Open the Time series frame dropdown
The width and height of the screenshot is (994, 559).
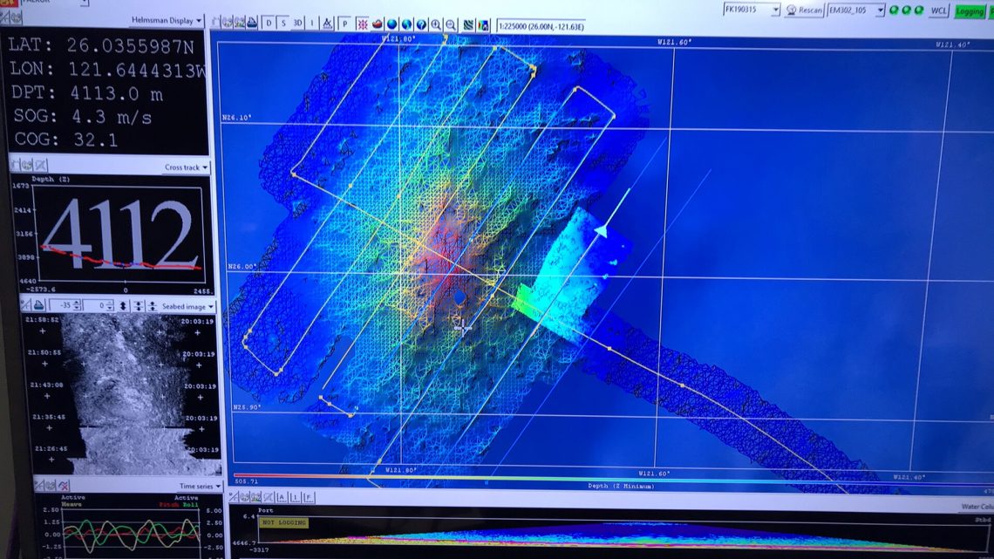tap(200, 486)
